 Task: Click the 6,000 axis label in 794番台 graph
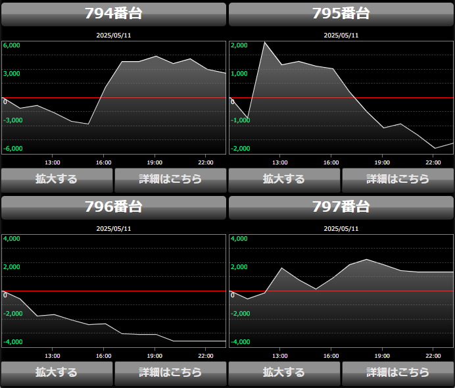[12, 45]
